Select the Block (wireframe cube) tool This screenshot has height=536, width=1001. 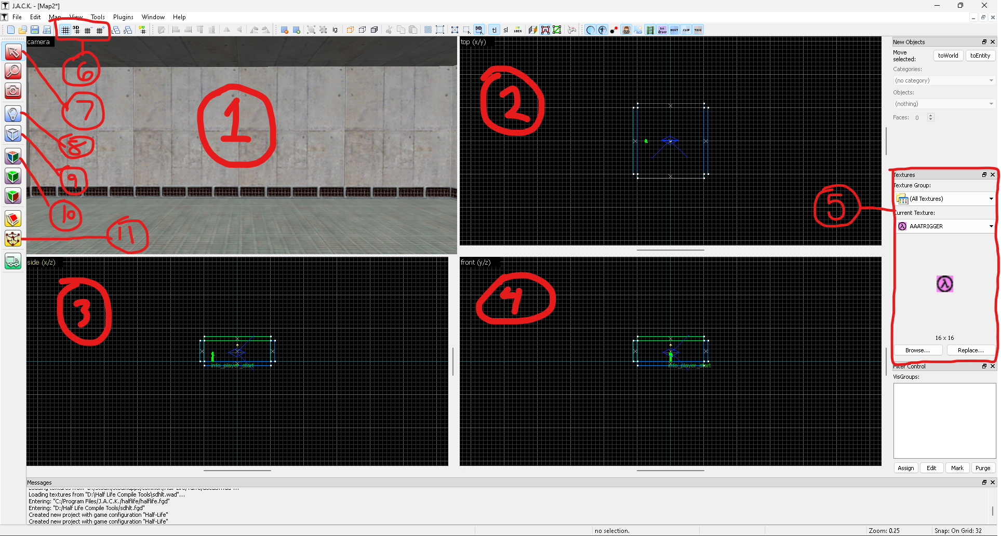13,133
